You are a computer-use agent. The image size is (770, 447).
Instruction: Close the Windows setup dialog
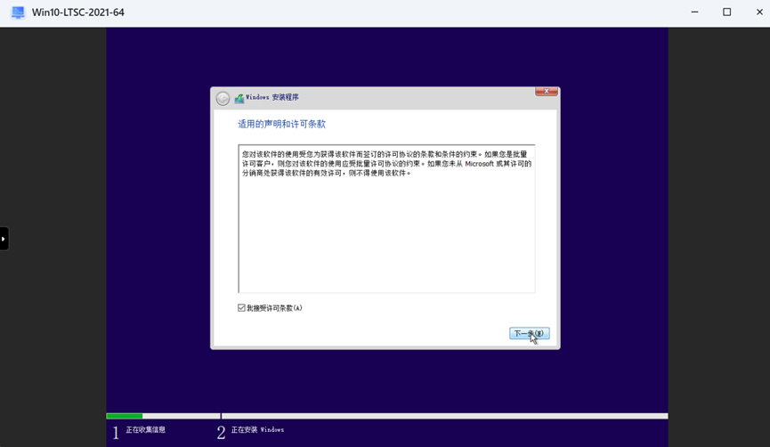[x=546, y=92]
